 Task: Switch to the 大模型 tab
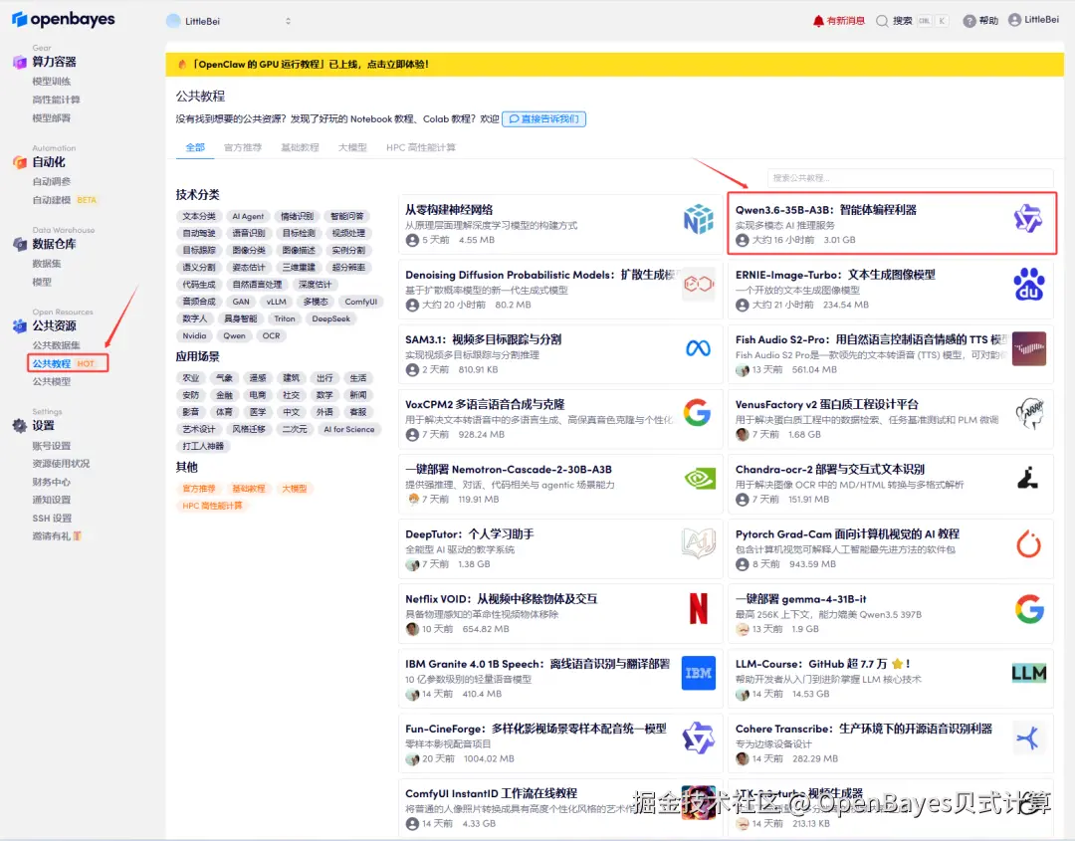click(352, 146)
